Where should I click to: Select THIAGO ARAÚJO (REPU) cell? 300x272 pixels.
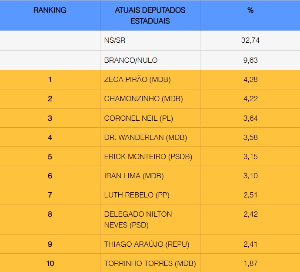point(147,244)
